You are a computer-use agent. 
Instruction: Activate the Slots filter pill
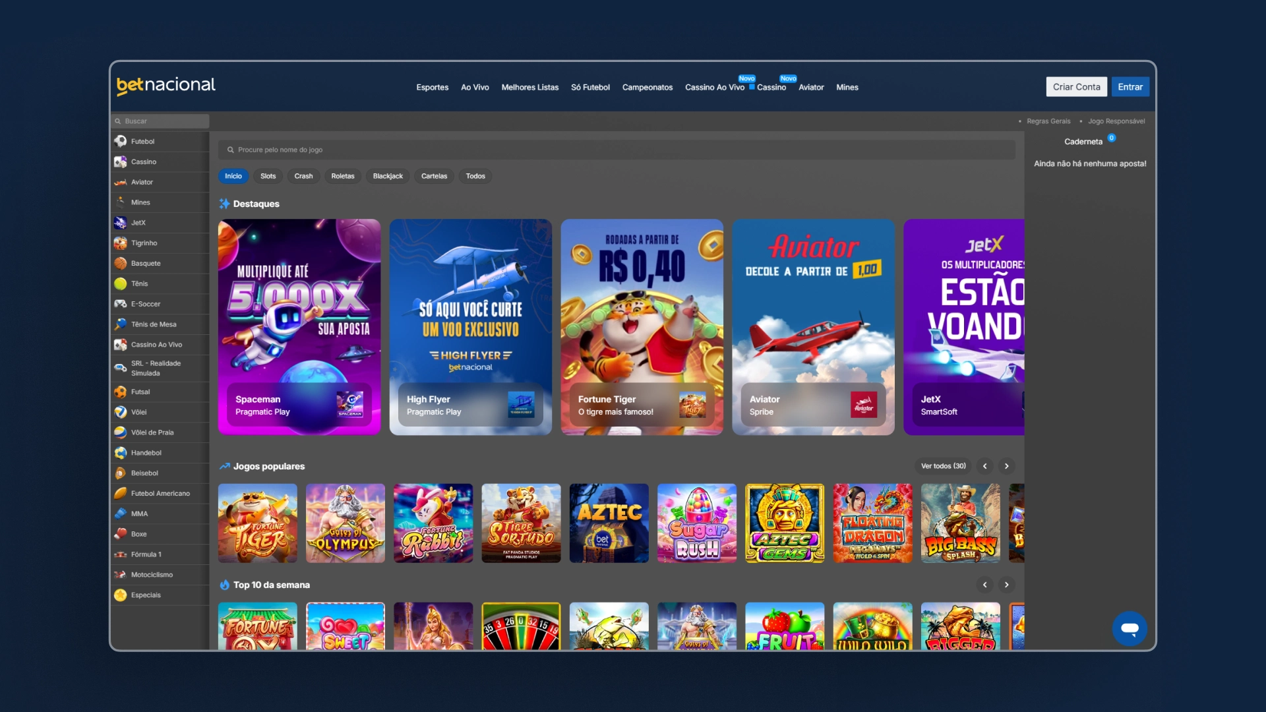coord(268,176)
